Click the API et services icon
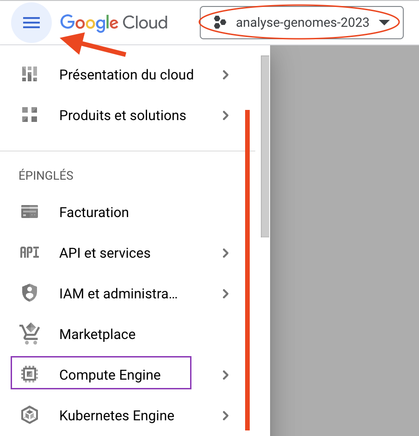 pos(30,253)
